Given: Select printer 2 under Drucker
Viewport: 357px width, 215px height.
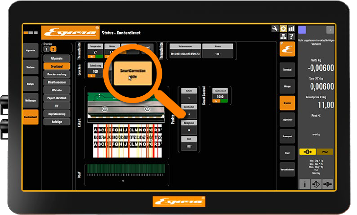Looking at the screenshot, I should coord(53,49).
